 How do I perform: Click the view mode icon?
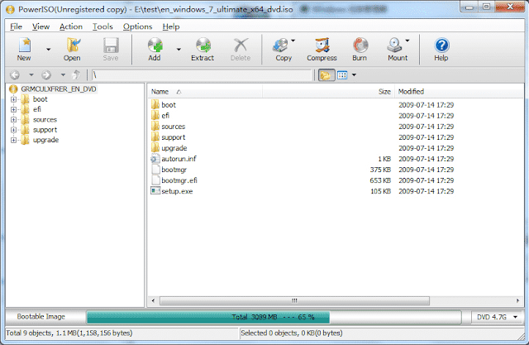[342, 75]
